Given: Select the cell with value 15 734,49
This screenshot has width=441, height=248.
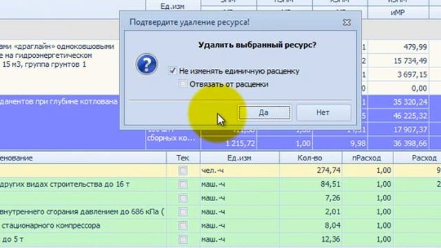Looking at the screenshot, I should pos(398,61).
